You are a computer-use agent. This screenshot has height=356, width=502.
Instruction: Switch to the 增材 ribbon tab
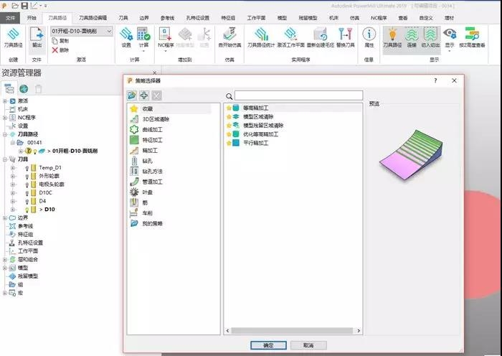click(449, 18)
